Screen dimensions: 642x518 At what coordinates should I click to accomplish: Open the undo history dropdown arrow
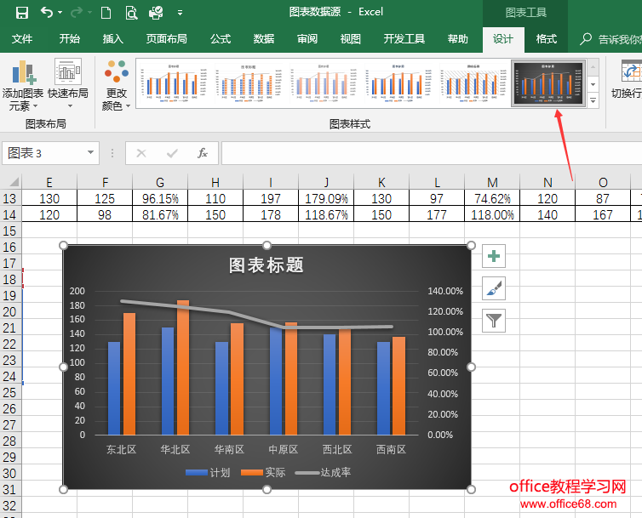coord(60,13)
